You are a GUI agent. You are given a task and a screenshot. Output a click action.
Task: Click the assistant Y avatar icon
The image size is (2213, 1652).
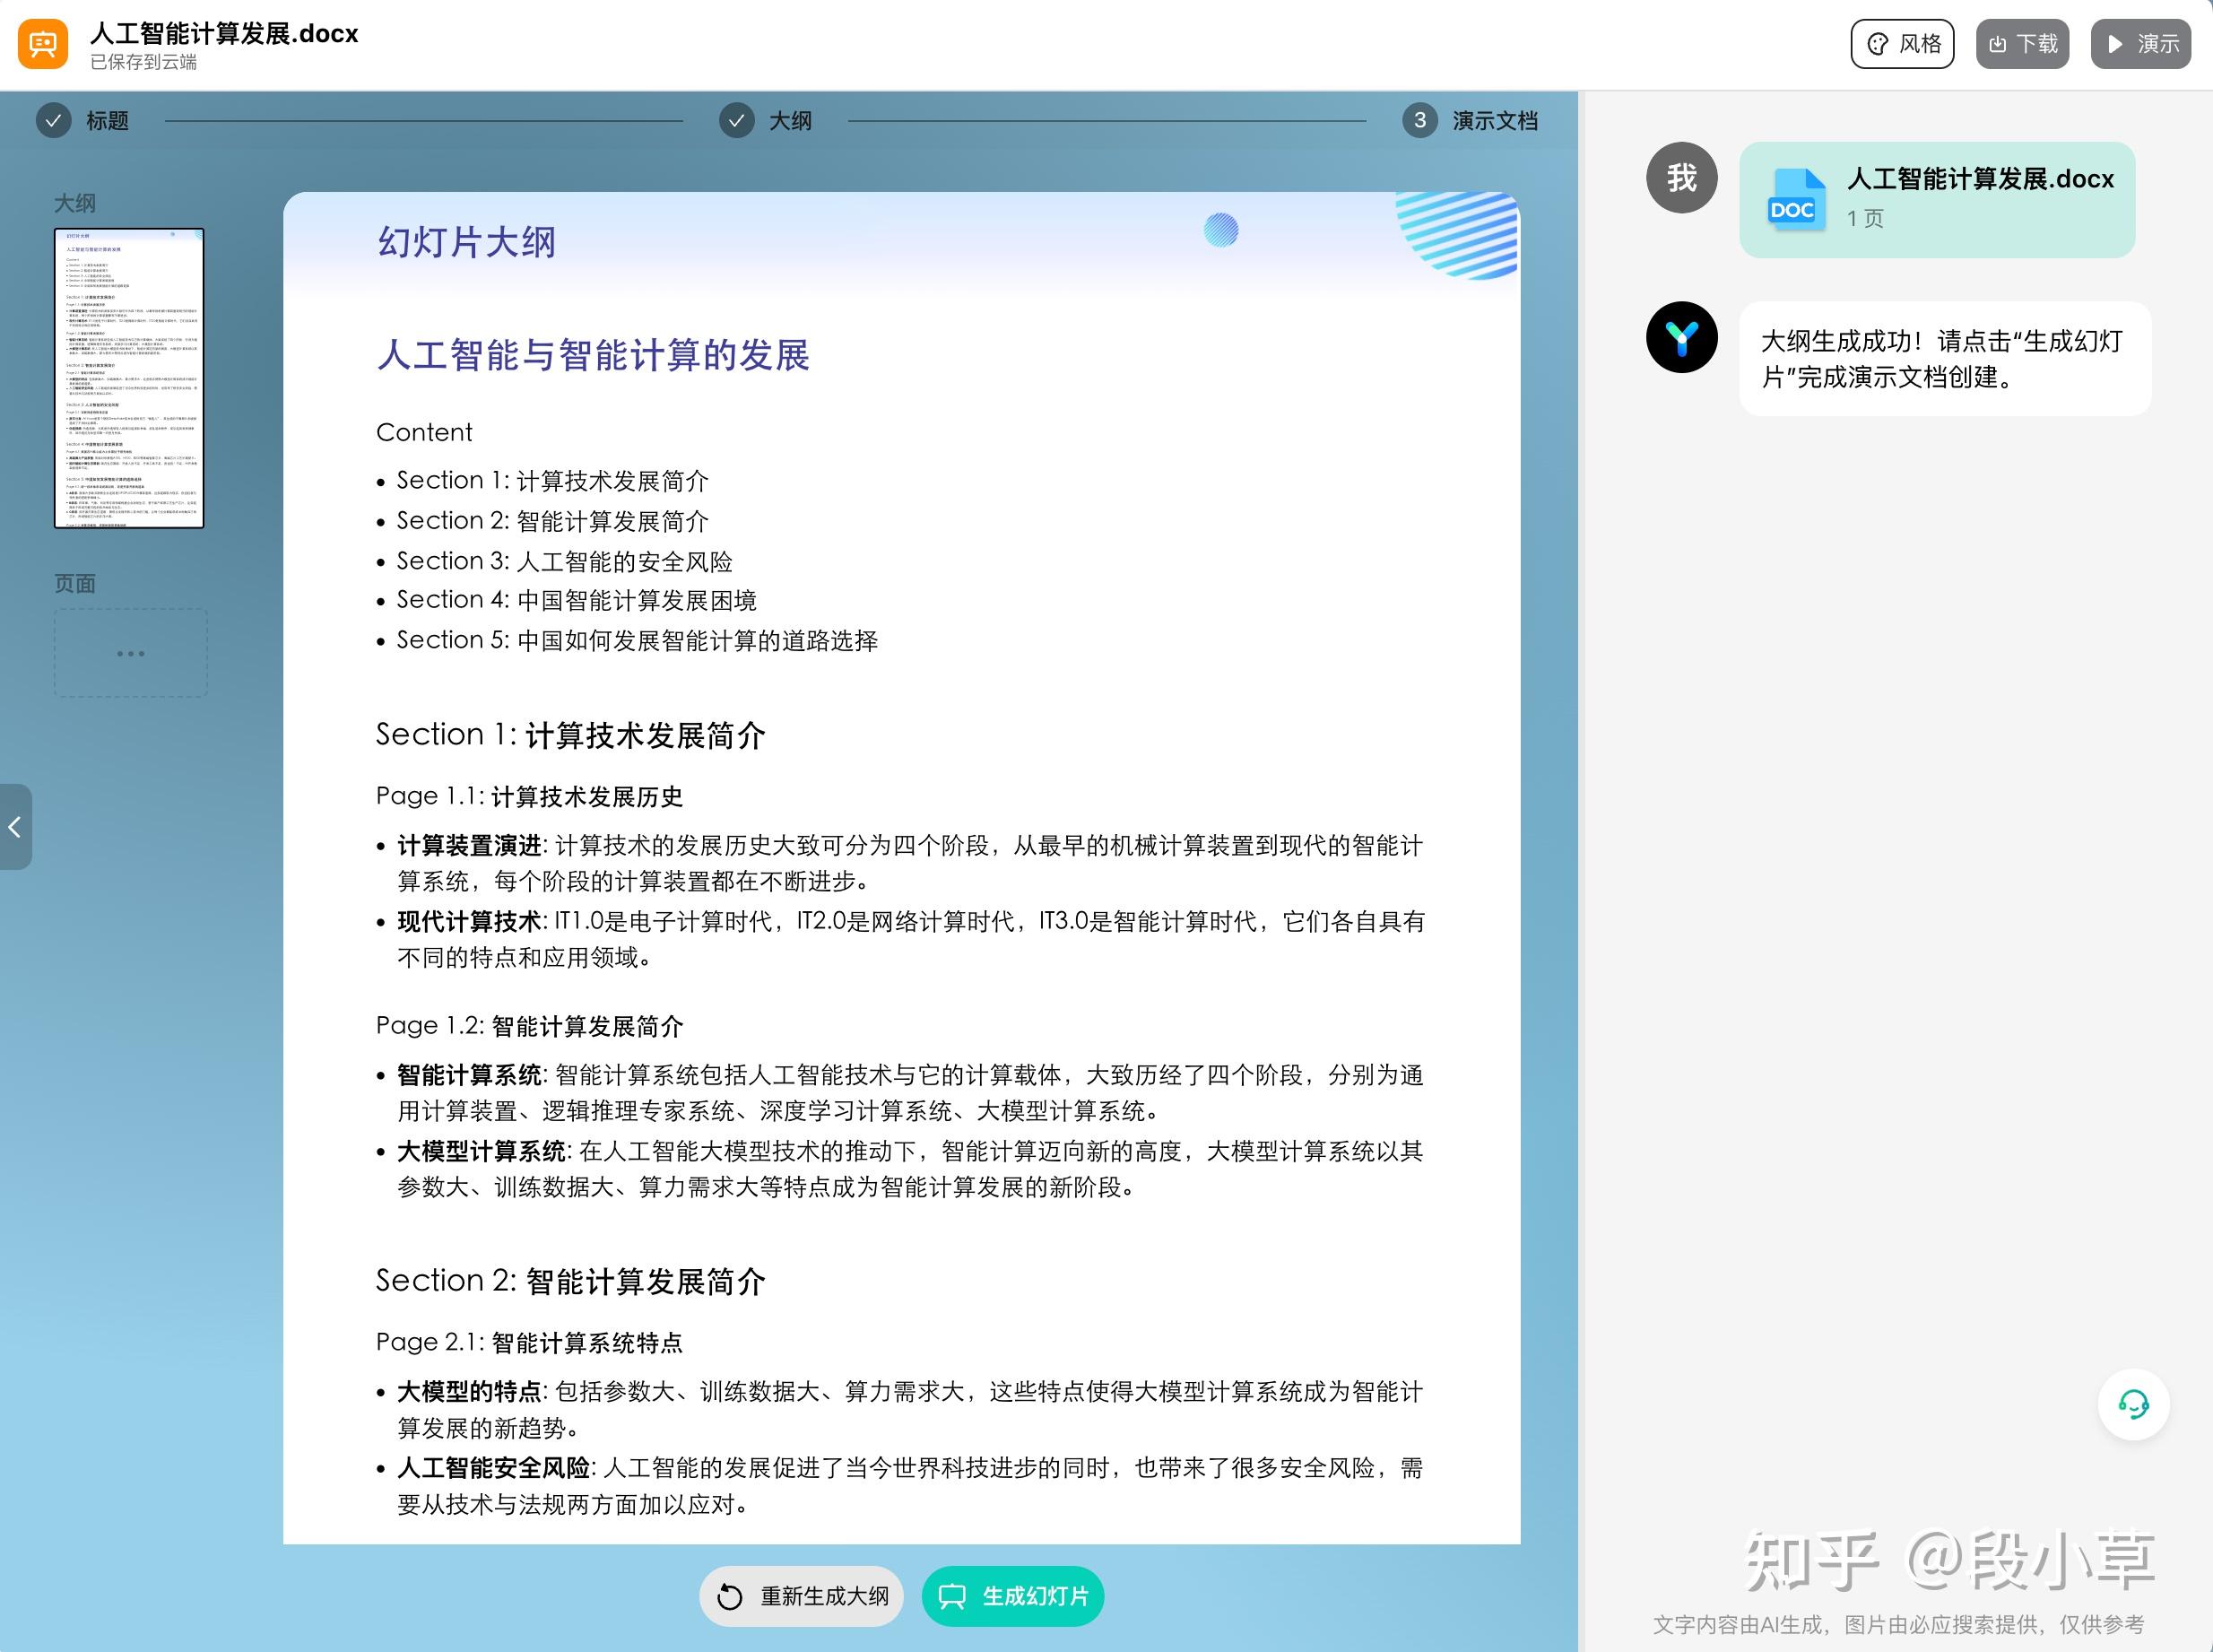coord(1681,338)
